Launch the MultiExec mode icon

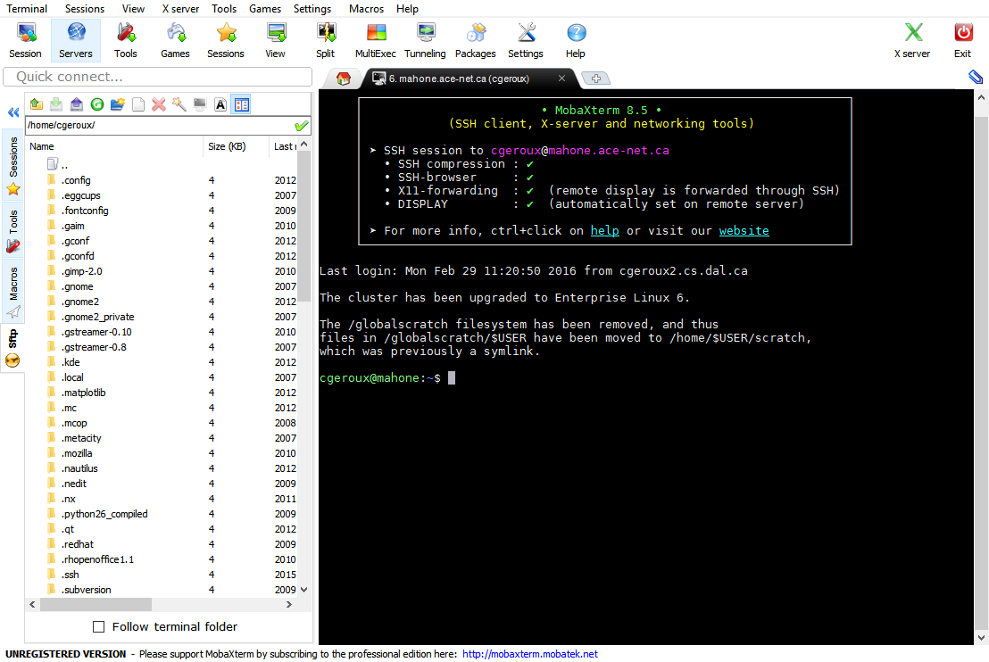click(x=375, y=40)
